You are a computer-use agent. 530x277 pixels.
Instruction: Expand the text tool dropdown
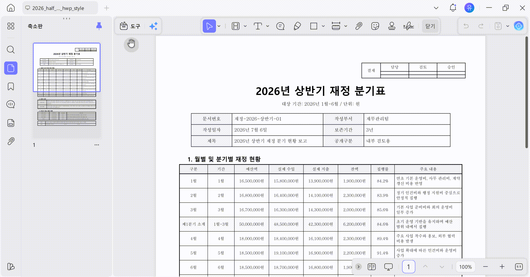coord(268,26)
